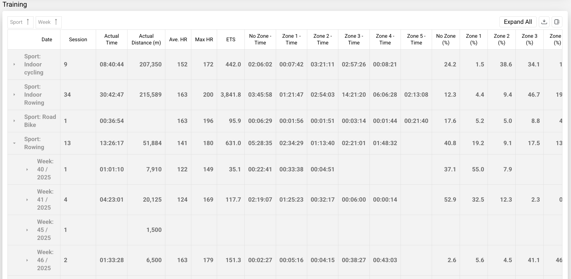
Task: Toggle Sport group sort arrow
Action: [28, 22]
